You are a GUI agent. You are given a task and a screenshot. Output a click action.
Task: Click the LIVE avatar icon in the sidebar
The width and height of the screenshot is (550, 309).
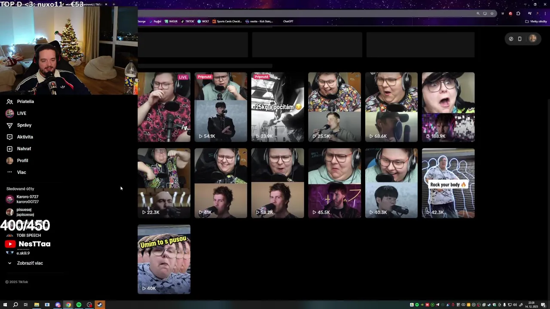pos(9,113)
